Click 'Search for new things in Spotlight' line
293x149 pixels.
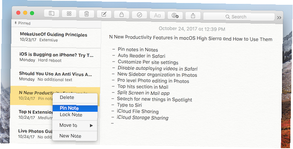pyautogui.click(x=154, y=99)
